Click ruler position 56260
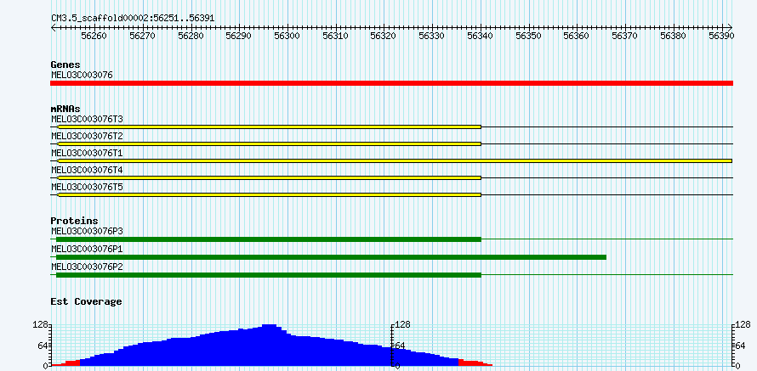757x371 pixels. [94, 36]
